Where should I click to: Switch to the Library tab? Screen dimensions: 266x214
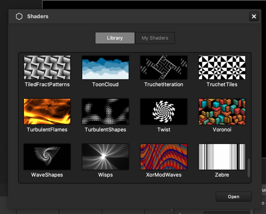pos(115,38)
